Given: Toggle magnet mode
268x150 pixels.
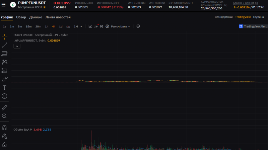Looking at the screenshot, I should (x=4, y=128).
